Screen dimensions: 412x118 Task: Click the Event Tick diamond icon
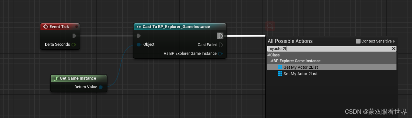[45, 27]
